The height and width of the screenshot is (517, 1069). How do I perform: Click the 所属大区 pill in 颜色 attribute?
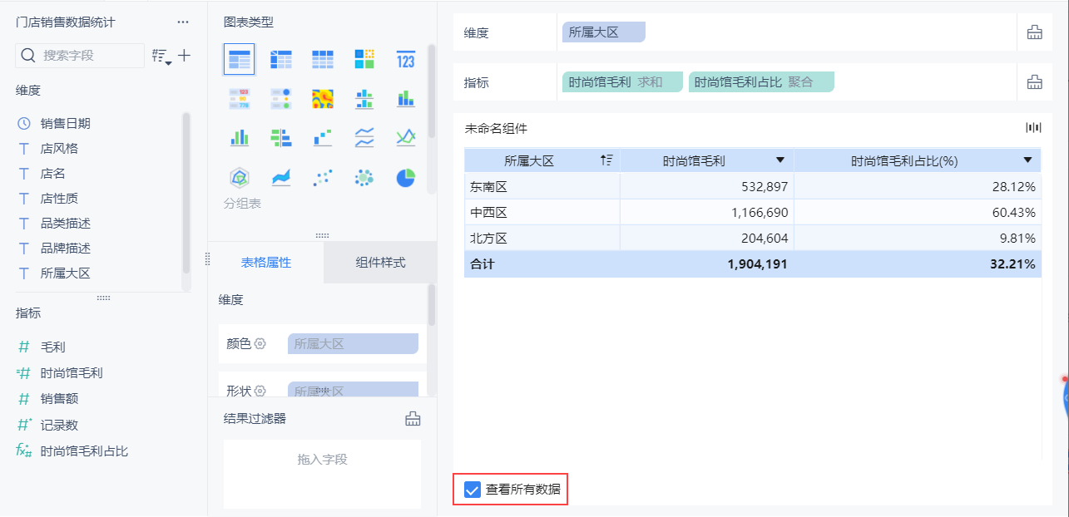tap(353, 343)
